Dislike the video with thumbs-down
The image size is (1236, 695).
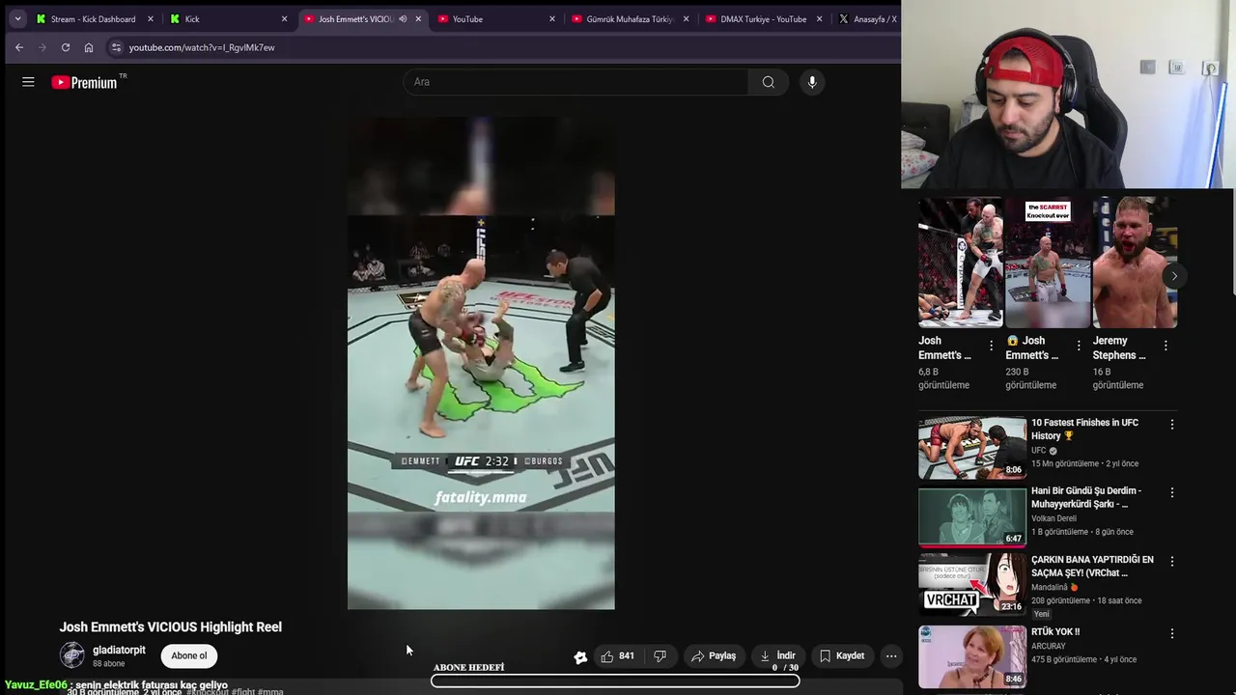pyautogui.click(x=660, y=655)
